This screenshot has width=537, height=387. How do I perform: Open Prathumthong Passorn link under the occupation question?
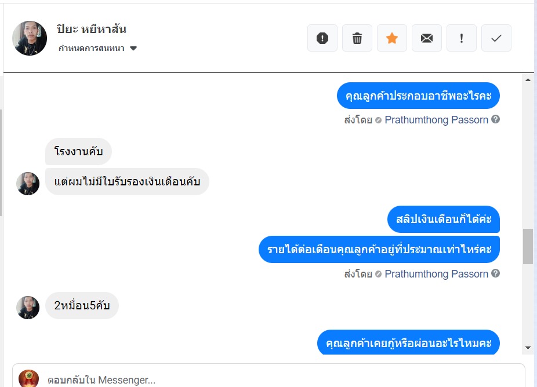click(436, 120)
